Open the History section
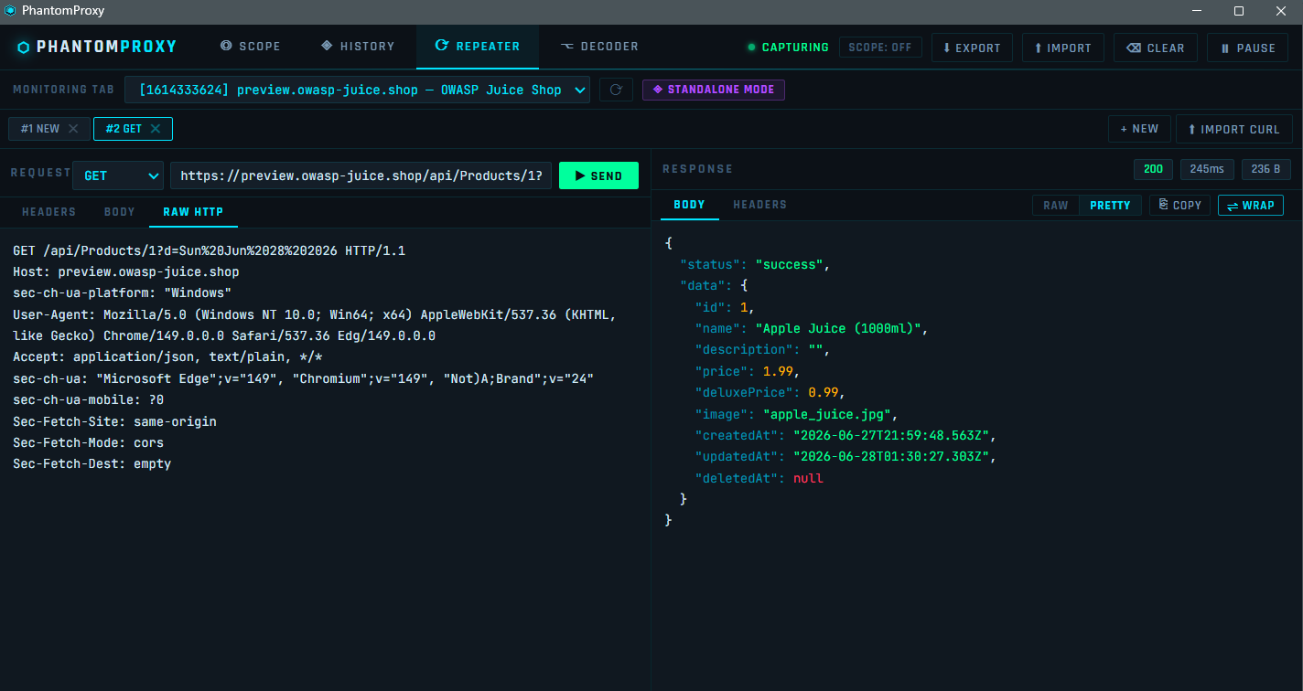Viewport: 1303px width, 691px height. click(x=358, y=47)
